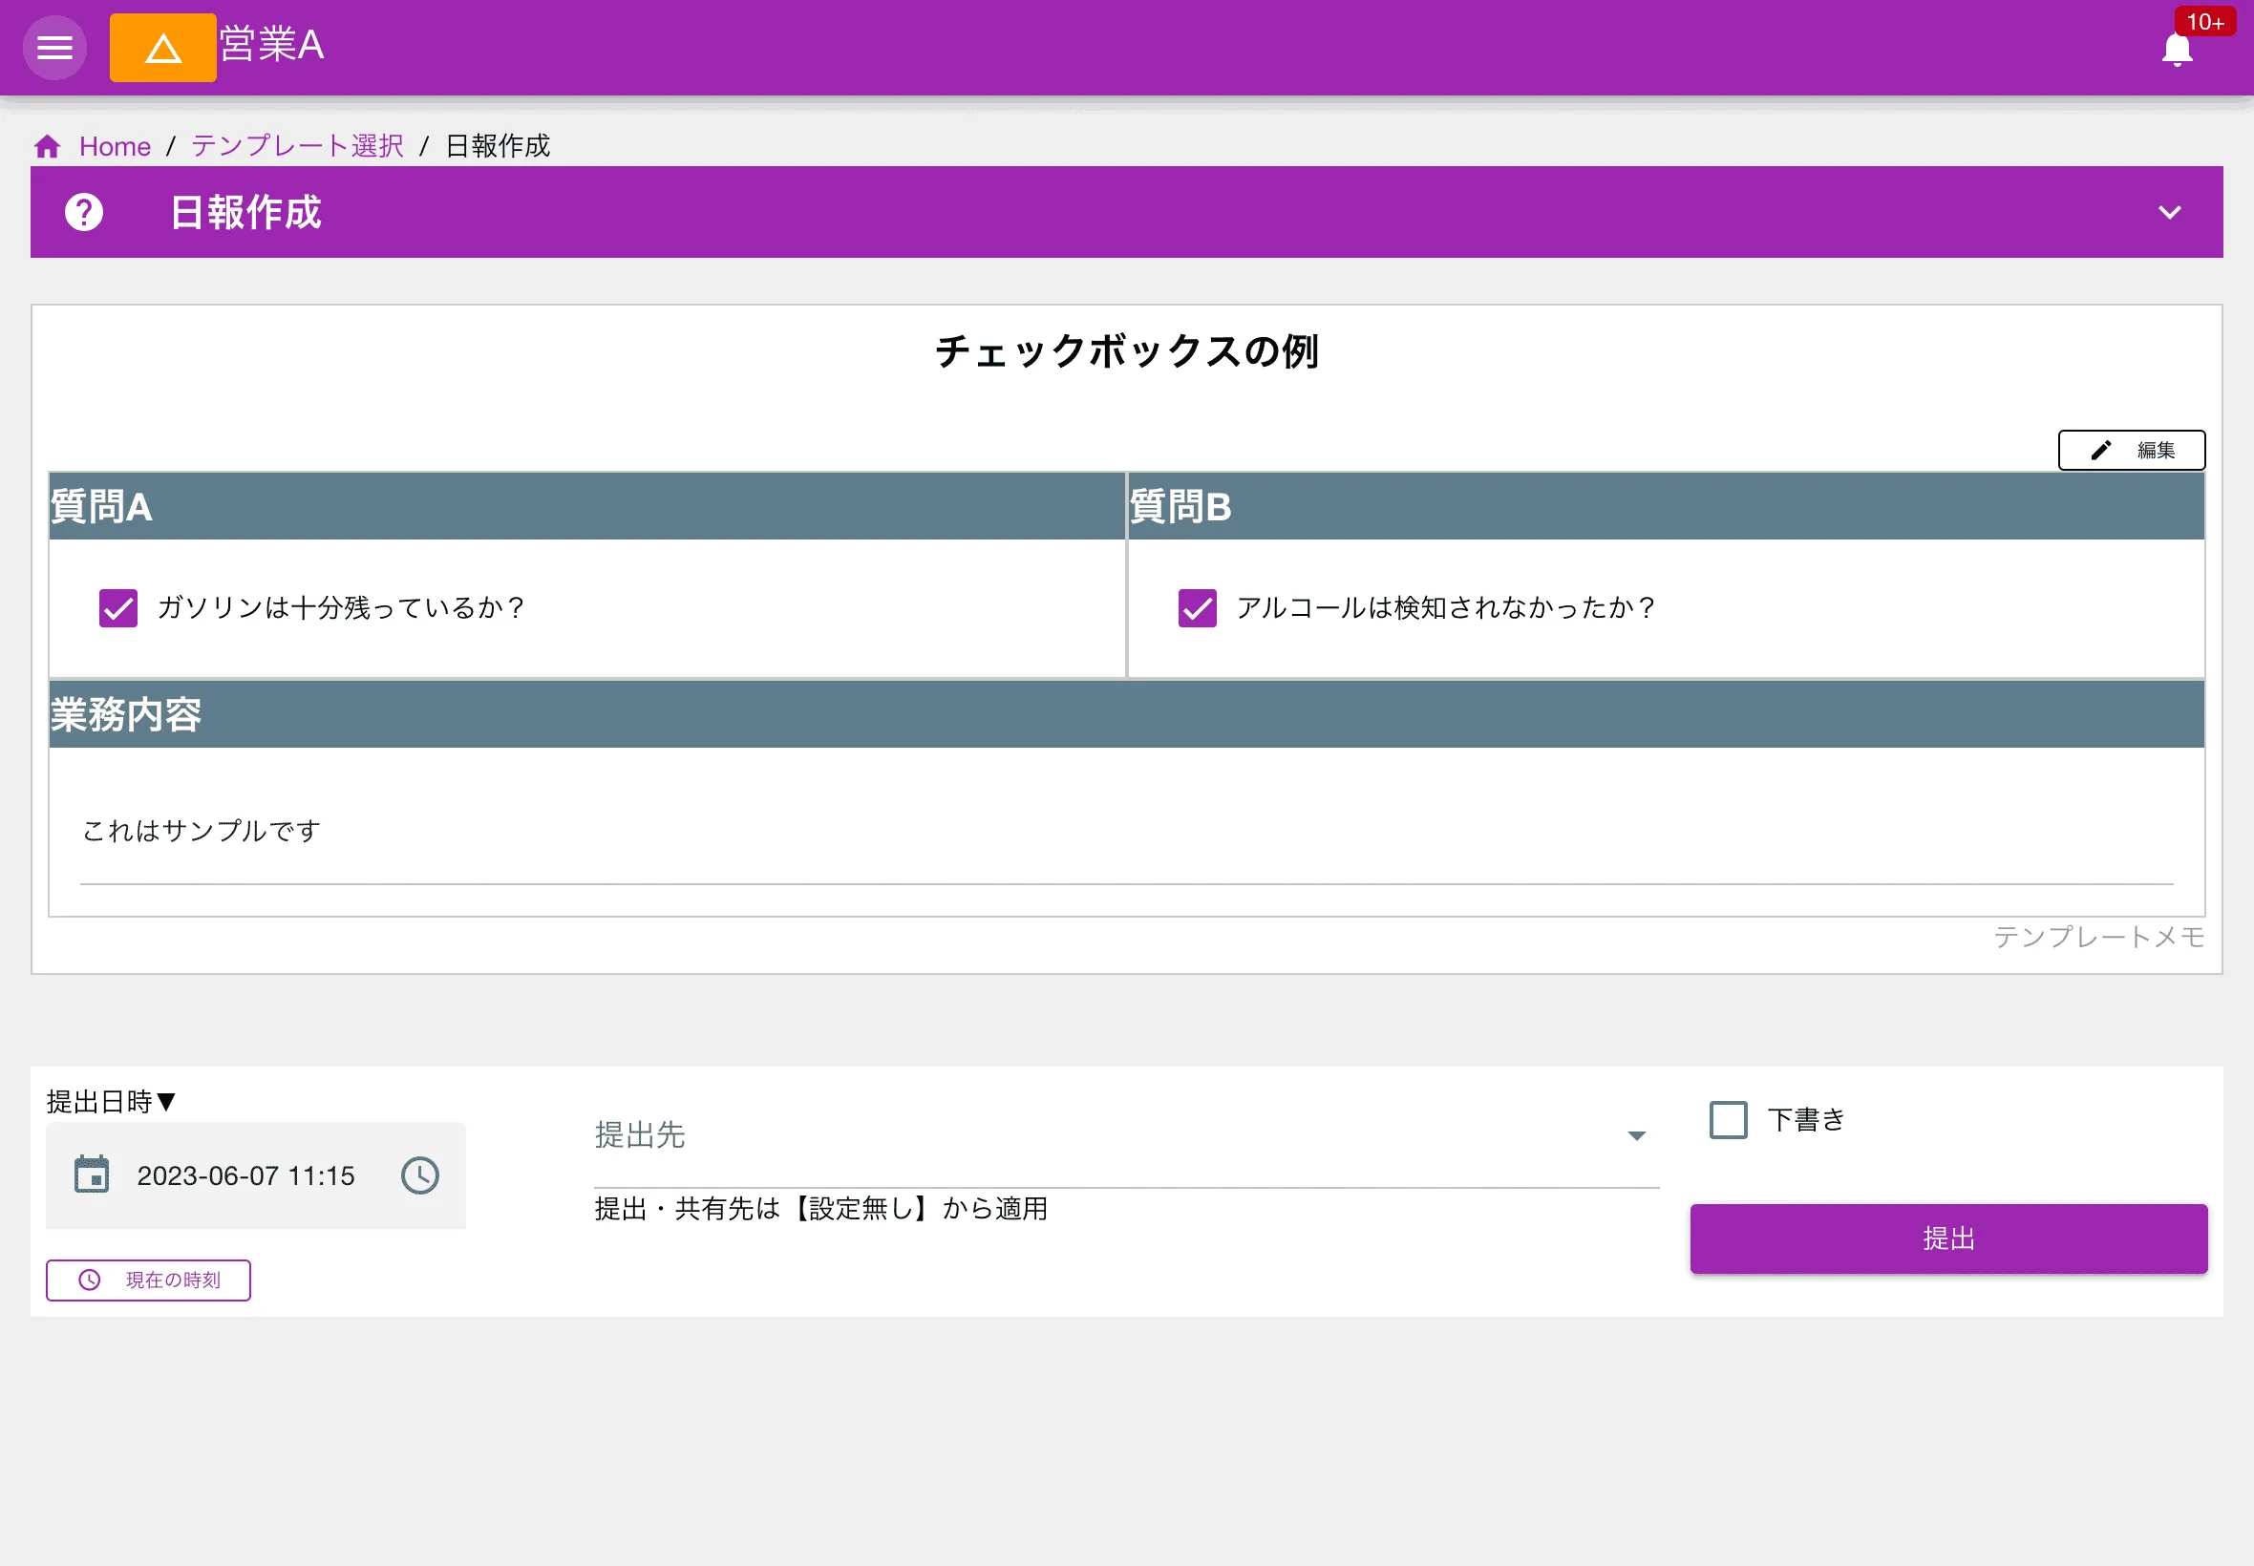The image size is (2254, 1566).
Task: Open the clock time picker icon
Action: click(419, 1174)
